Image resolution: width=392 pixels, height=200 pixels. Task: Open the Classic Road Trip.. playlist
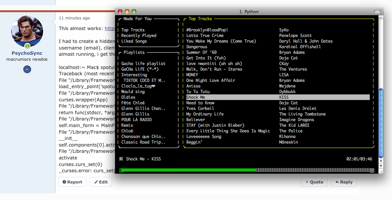[x=143, y=142]
